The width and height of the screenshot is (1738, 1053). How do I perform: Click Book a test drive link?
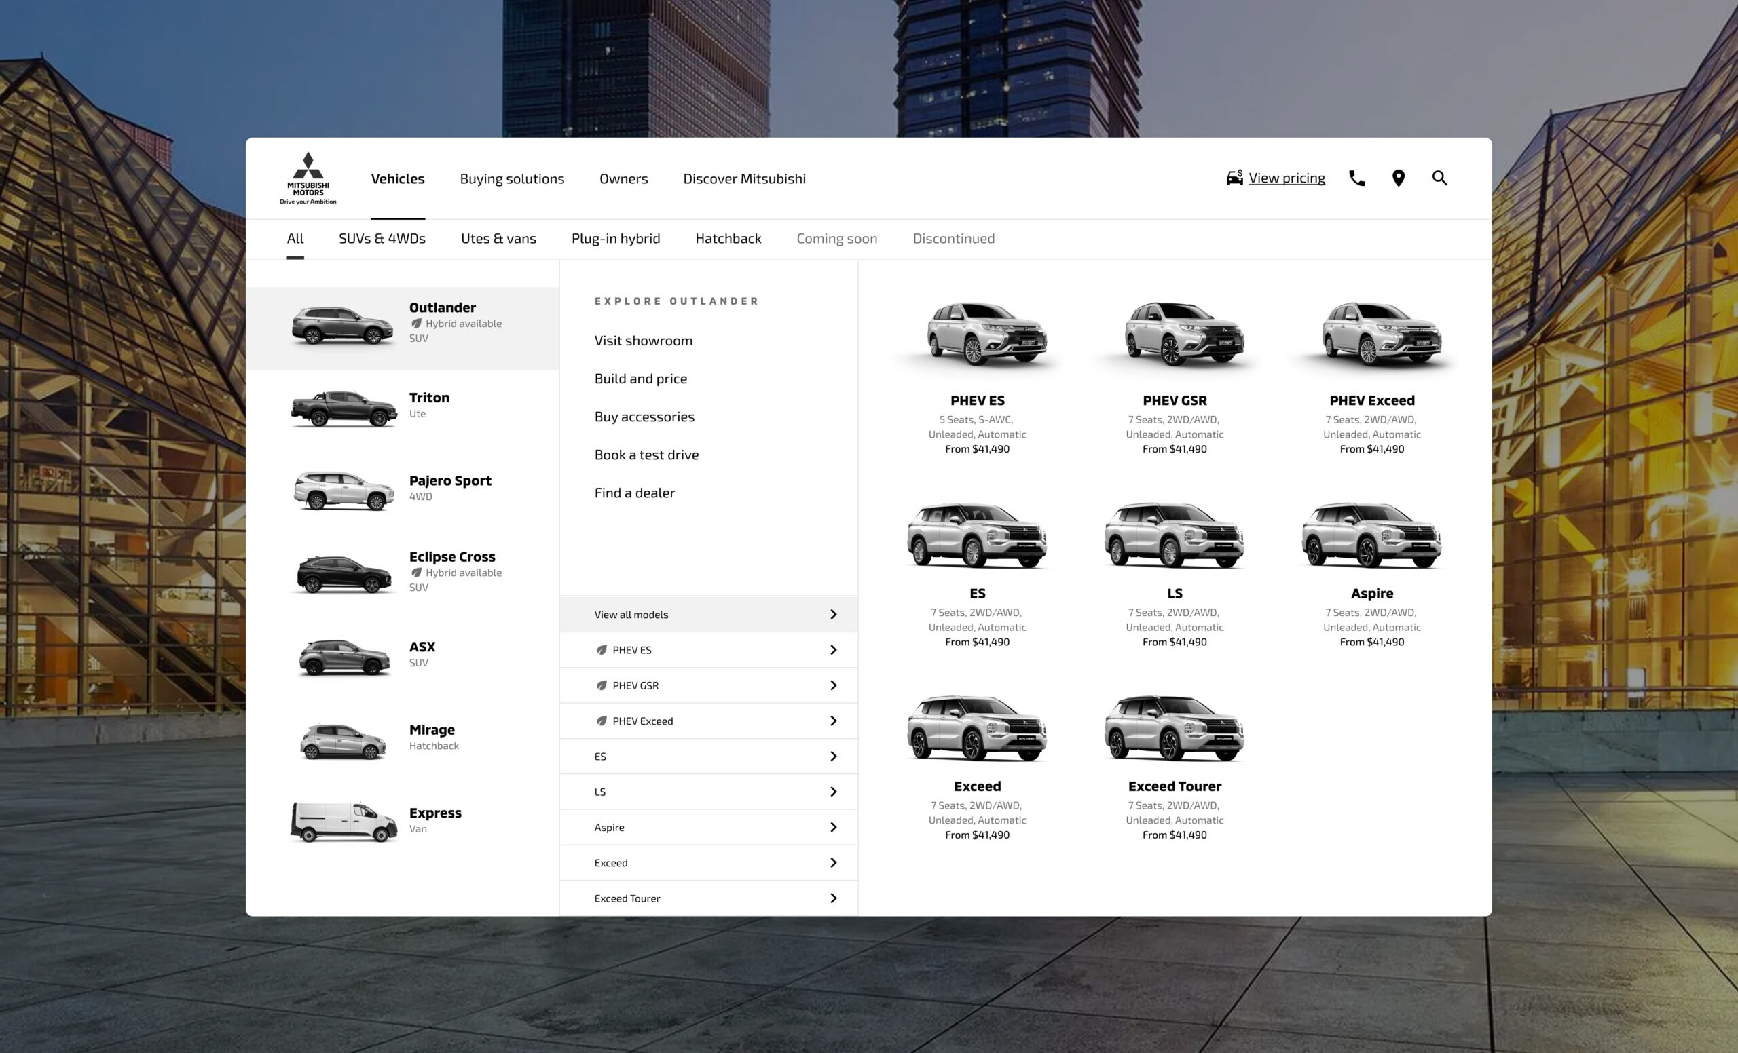coord(646,455)
